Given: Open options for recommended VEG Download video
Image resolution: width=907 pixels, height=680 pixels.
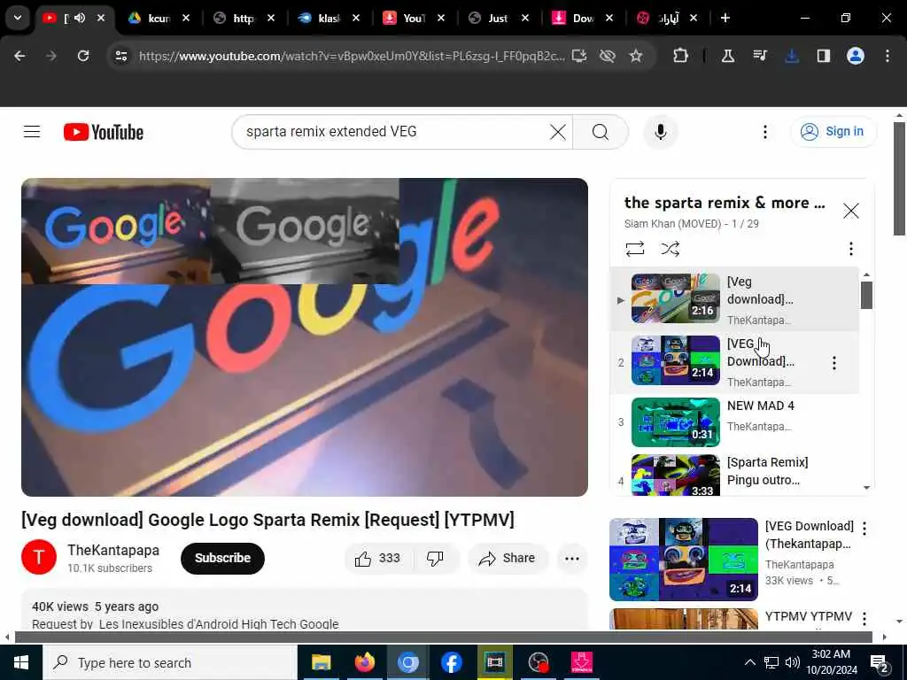Looking at the screenshot, I should [864, 528].
